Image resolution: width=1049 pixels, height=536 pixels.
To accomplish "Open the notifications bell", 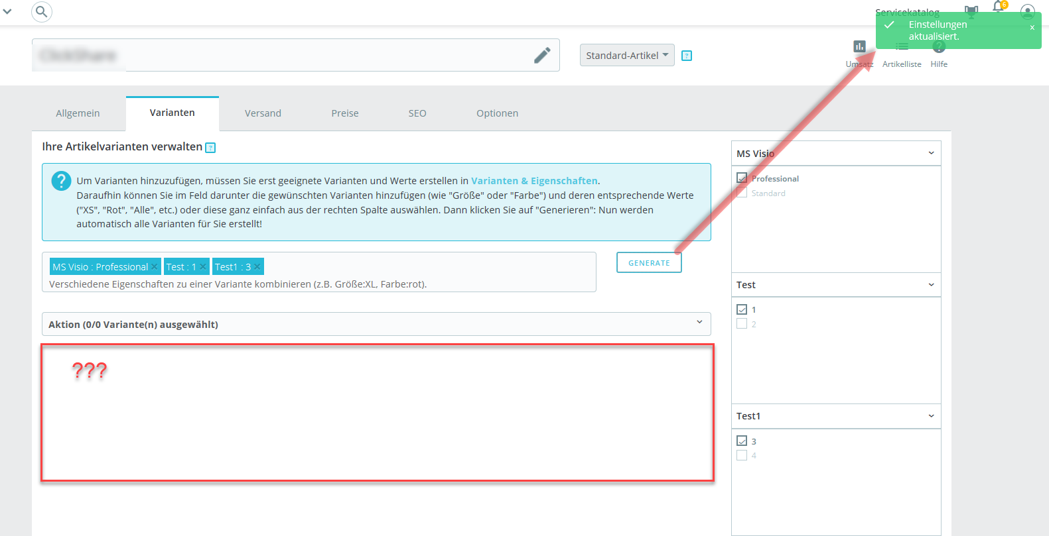I will [x=999, y=7].
